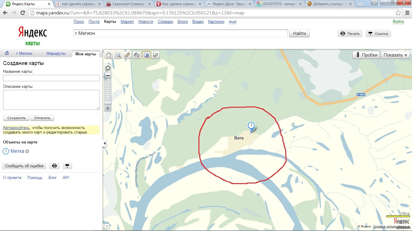Viewport: 412px width, 231px height.
Task: Select the zoom-to-area magnifier tool
Action: point(118,55)
